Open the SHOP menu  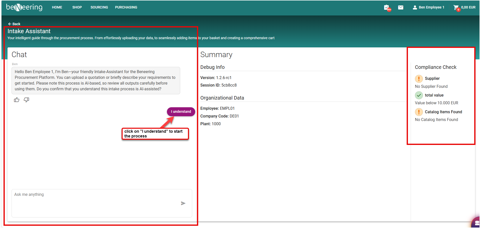77,7
